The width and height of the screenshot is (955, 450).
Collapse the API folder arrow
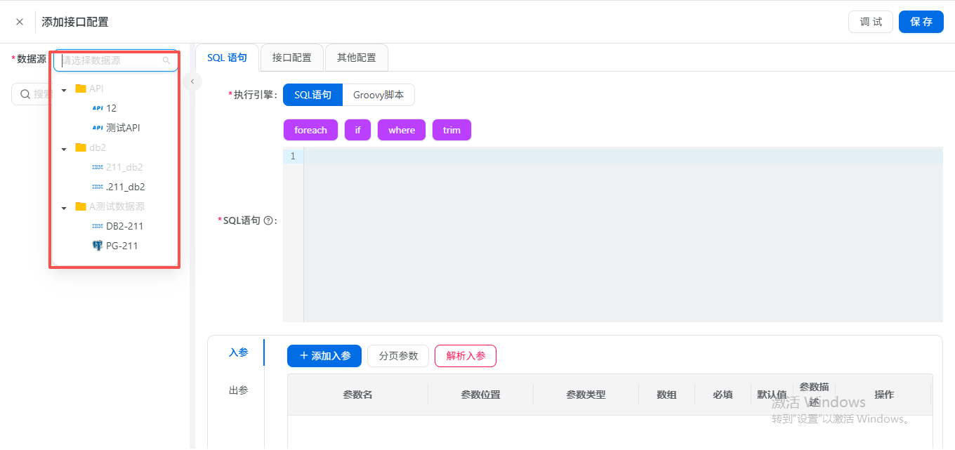(x=64, y=89)
